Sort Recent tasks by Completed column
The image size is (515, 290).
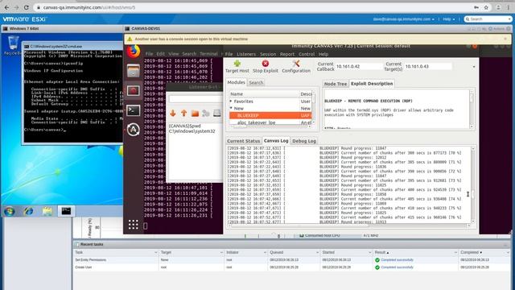coord(472,252)
